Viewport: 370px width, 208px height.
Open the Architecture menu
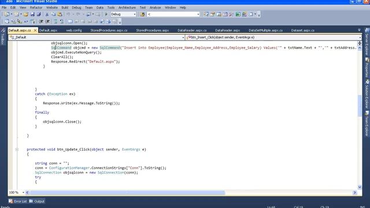tap(127, 8)
